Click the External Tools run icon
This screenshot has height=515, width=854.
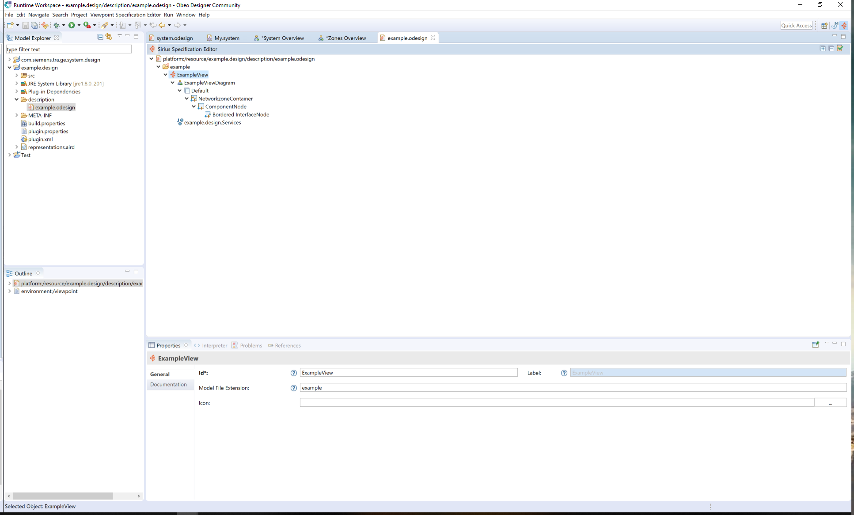pyautogui.click(x=87, y=25)
